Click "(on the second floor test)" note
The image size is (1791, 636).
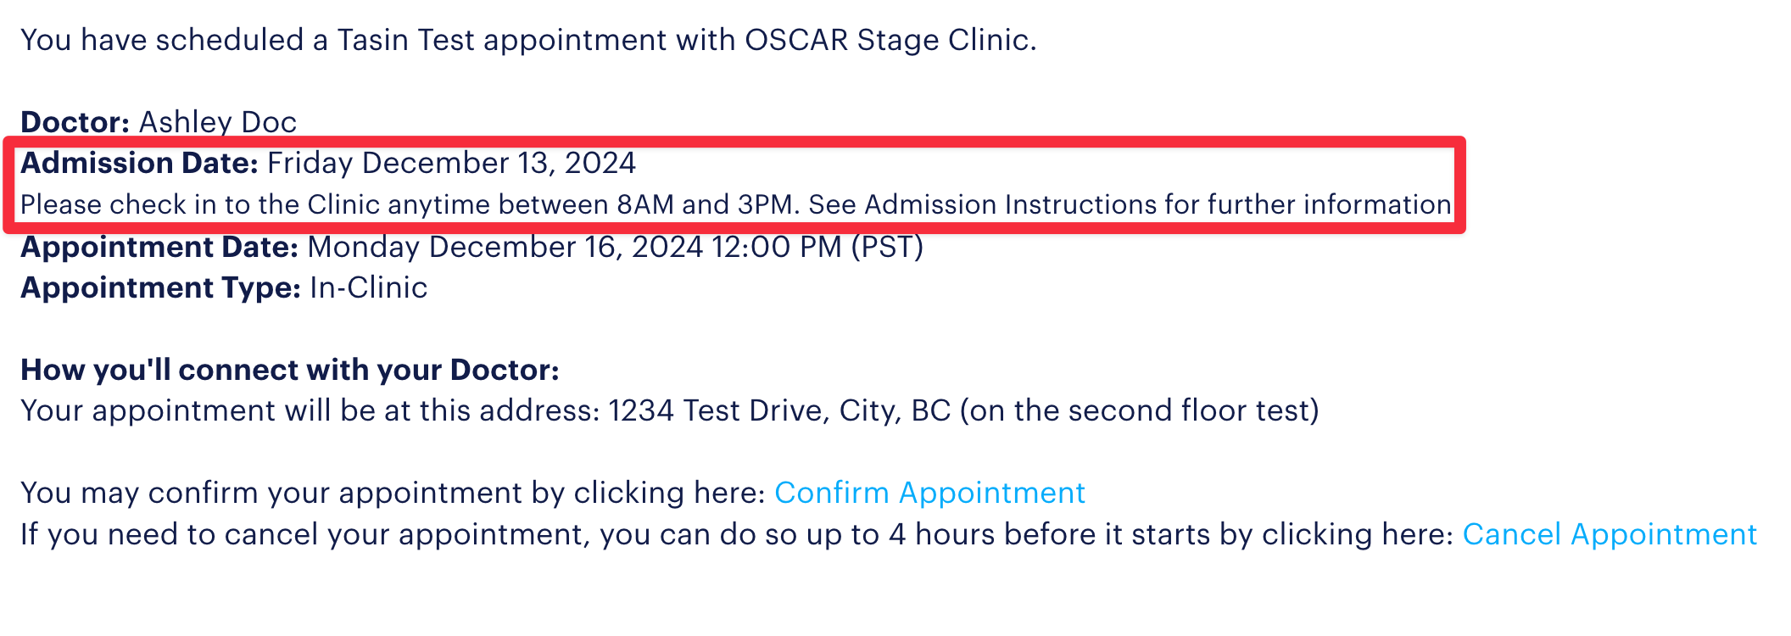1139,410
